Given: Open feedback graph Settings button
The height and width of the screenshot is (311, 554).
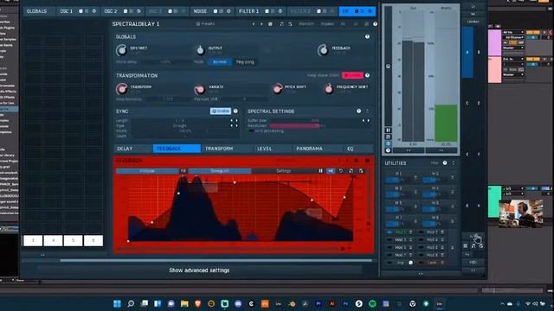Looking at the screenshot, I should pos(283,171).
